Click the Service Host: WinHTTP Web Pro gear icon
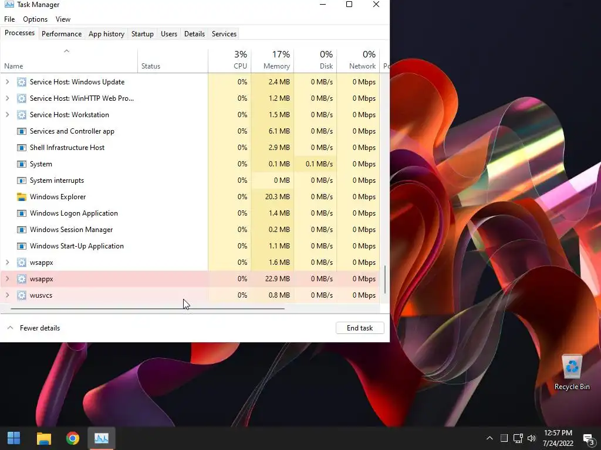The width and height of the screenshot is (601, 450). 22,98
